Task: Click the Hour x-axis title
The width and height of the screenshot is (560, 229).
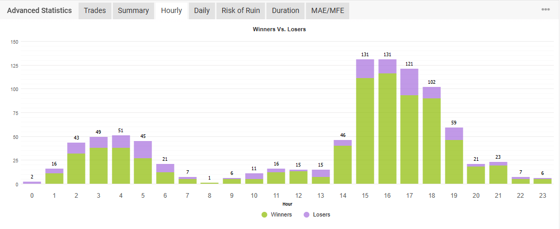Action: pyautogui.click(x=287, y=204)
